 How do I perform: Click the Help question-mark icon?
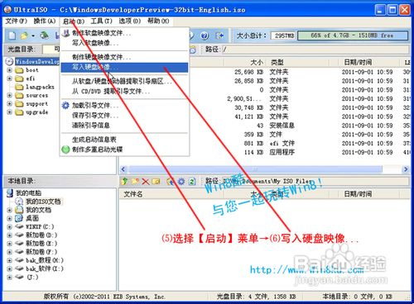[205, 36]
